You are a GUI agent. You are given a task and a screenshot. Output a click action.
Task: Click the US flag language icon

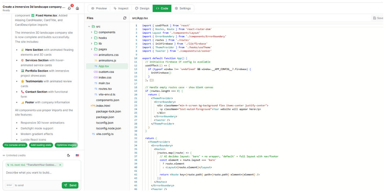(x=77, y=155)
